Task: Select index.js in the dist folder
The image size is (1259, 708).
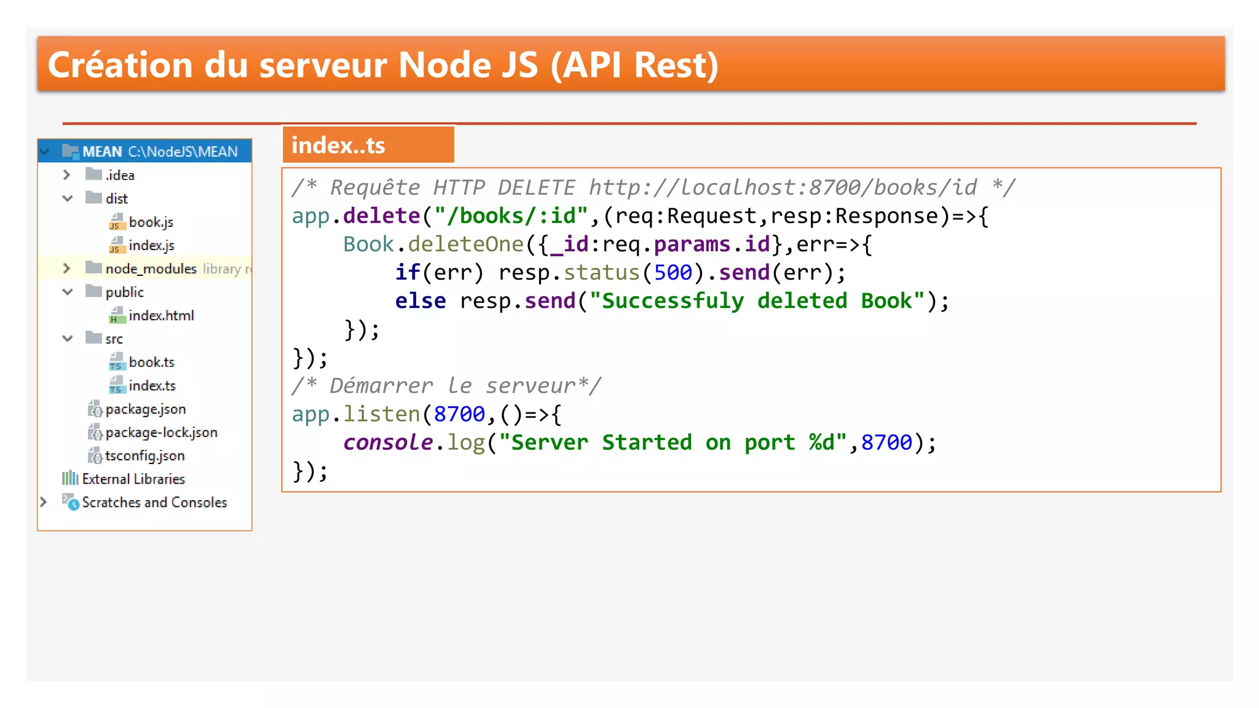Action: coord(152,245)
